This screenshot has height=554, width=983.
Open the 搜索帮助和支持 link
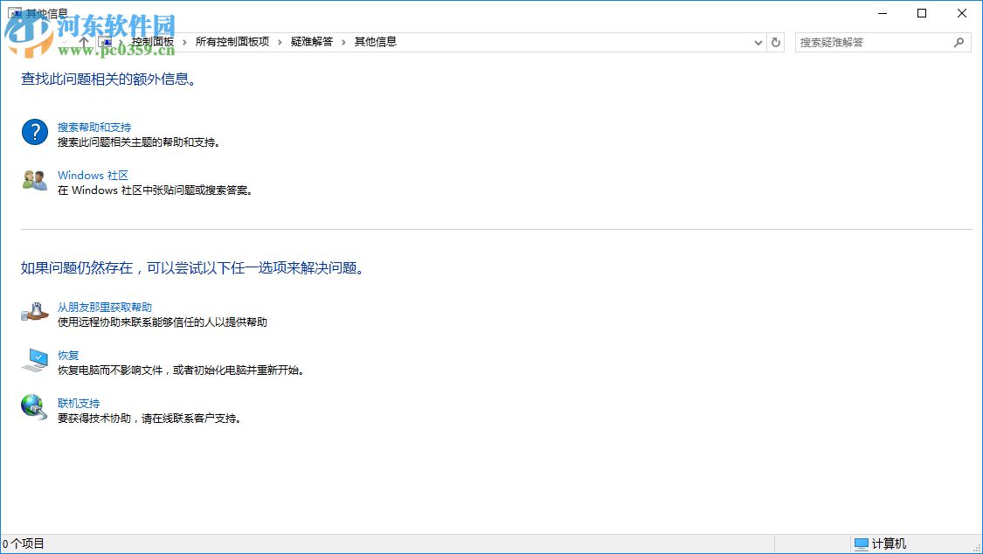coord(93,127)
